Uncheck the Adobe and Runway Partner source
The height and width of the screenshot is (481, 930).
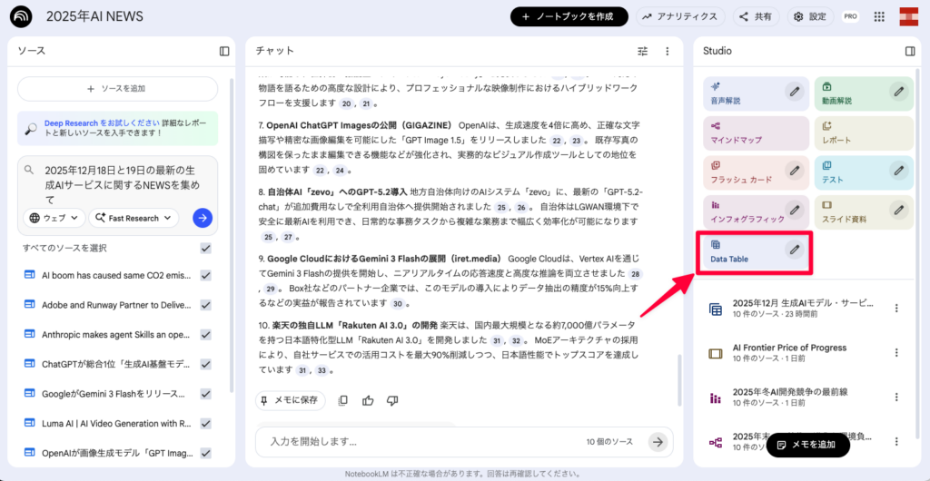tap(206, 304)
